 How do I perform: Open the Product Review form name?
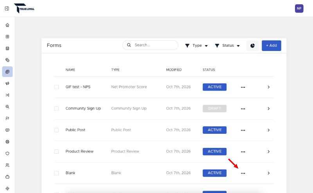click(79, 151)
